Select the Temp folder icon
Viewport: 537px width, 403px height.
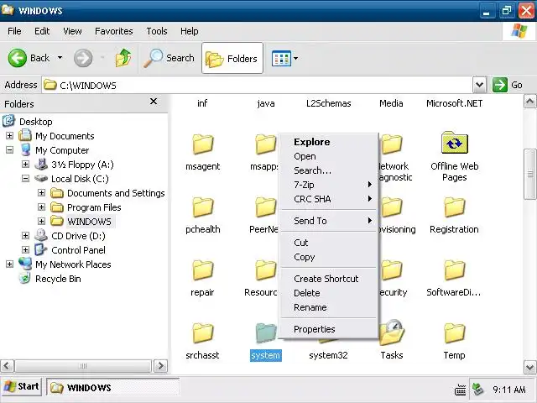[455, 333]
